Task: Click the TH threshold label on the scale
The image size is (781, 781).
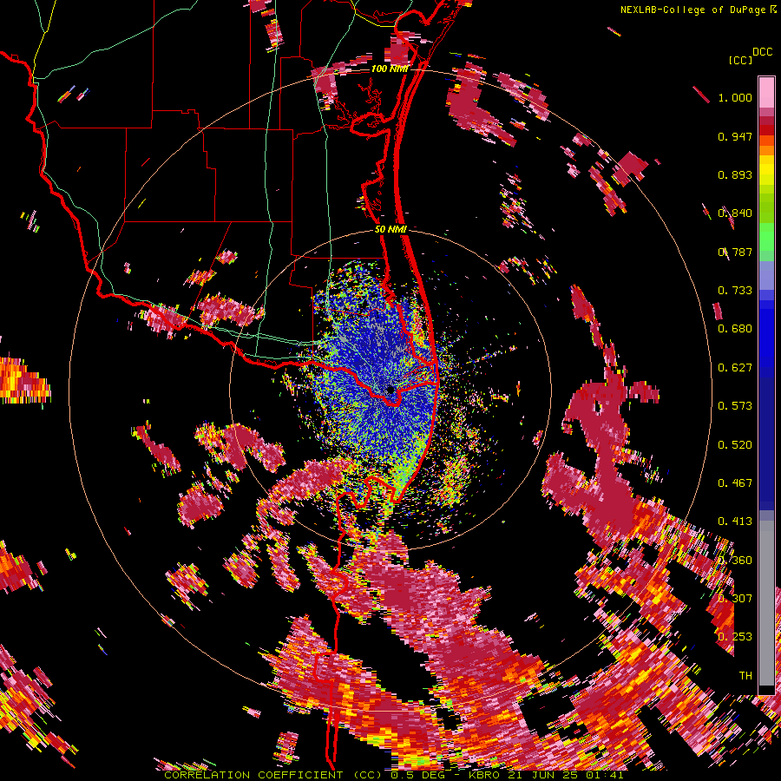Action: [x=745, y=676]
